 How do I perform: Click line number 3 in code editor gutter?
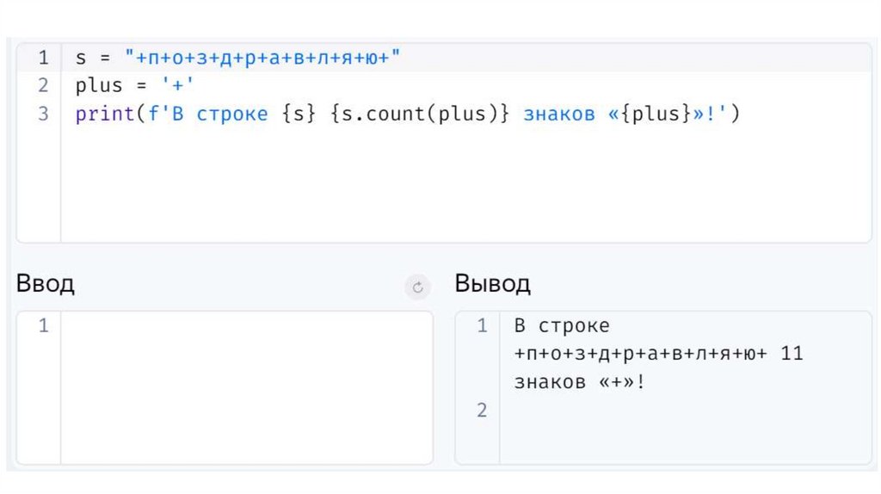pyautogui.click(x=42, y=114)
